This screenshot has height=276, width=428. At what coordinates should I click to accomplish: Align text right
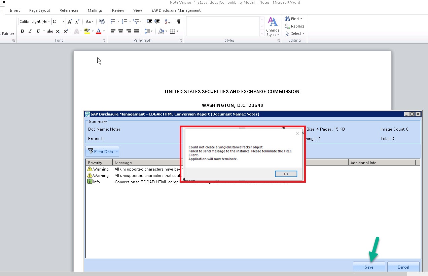click(129, 31)
